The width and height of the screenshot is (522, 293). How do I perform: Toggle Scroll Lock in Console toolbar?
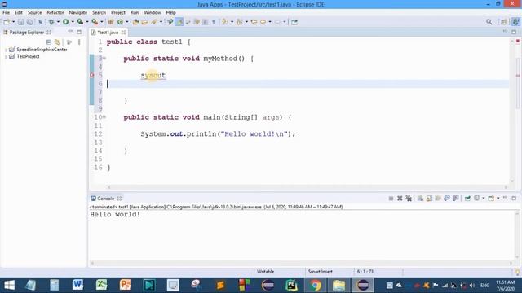[x=430, y=199]
